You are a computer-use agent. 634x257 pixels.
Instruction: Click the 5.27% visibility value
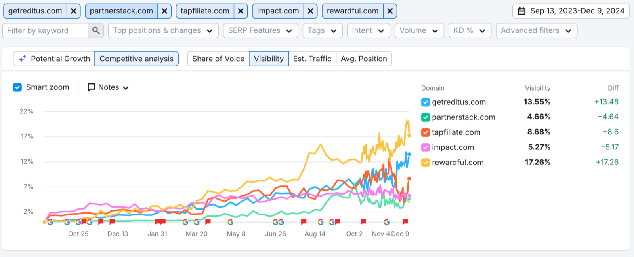pos(539,147)
